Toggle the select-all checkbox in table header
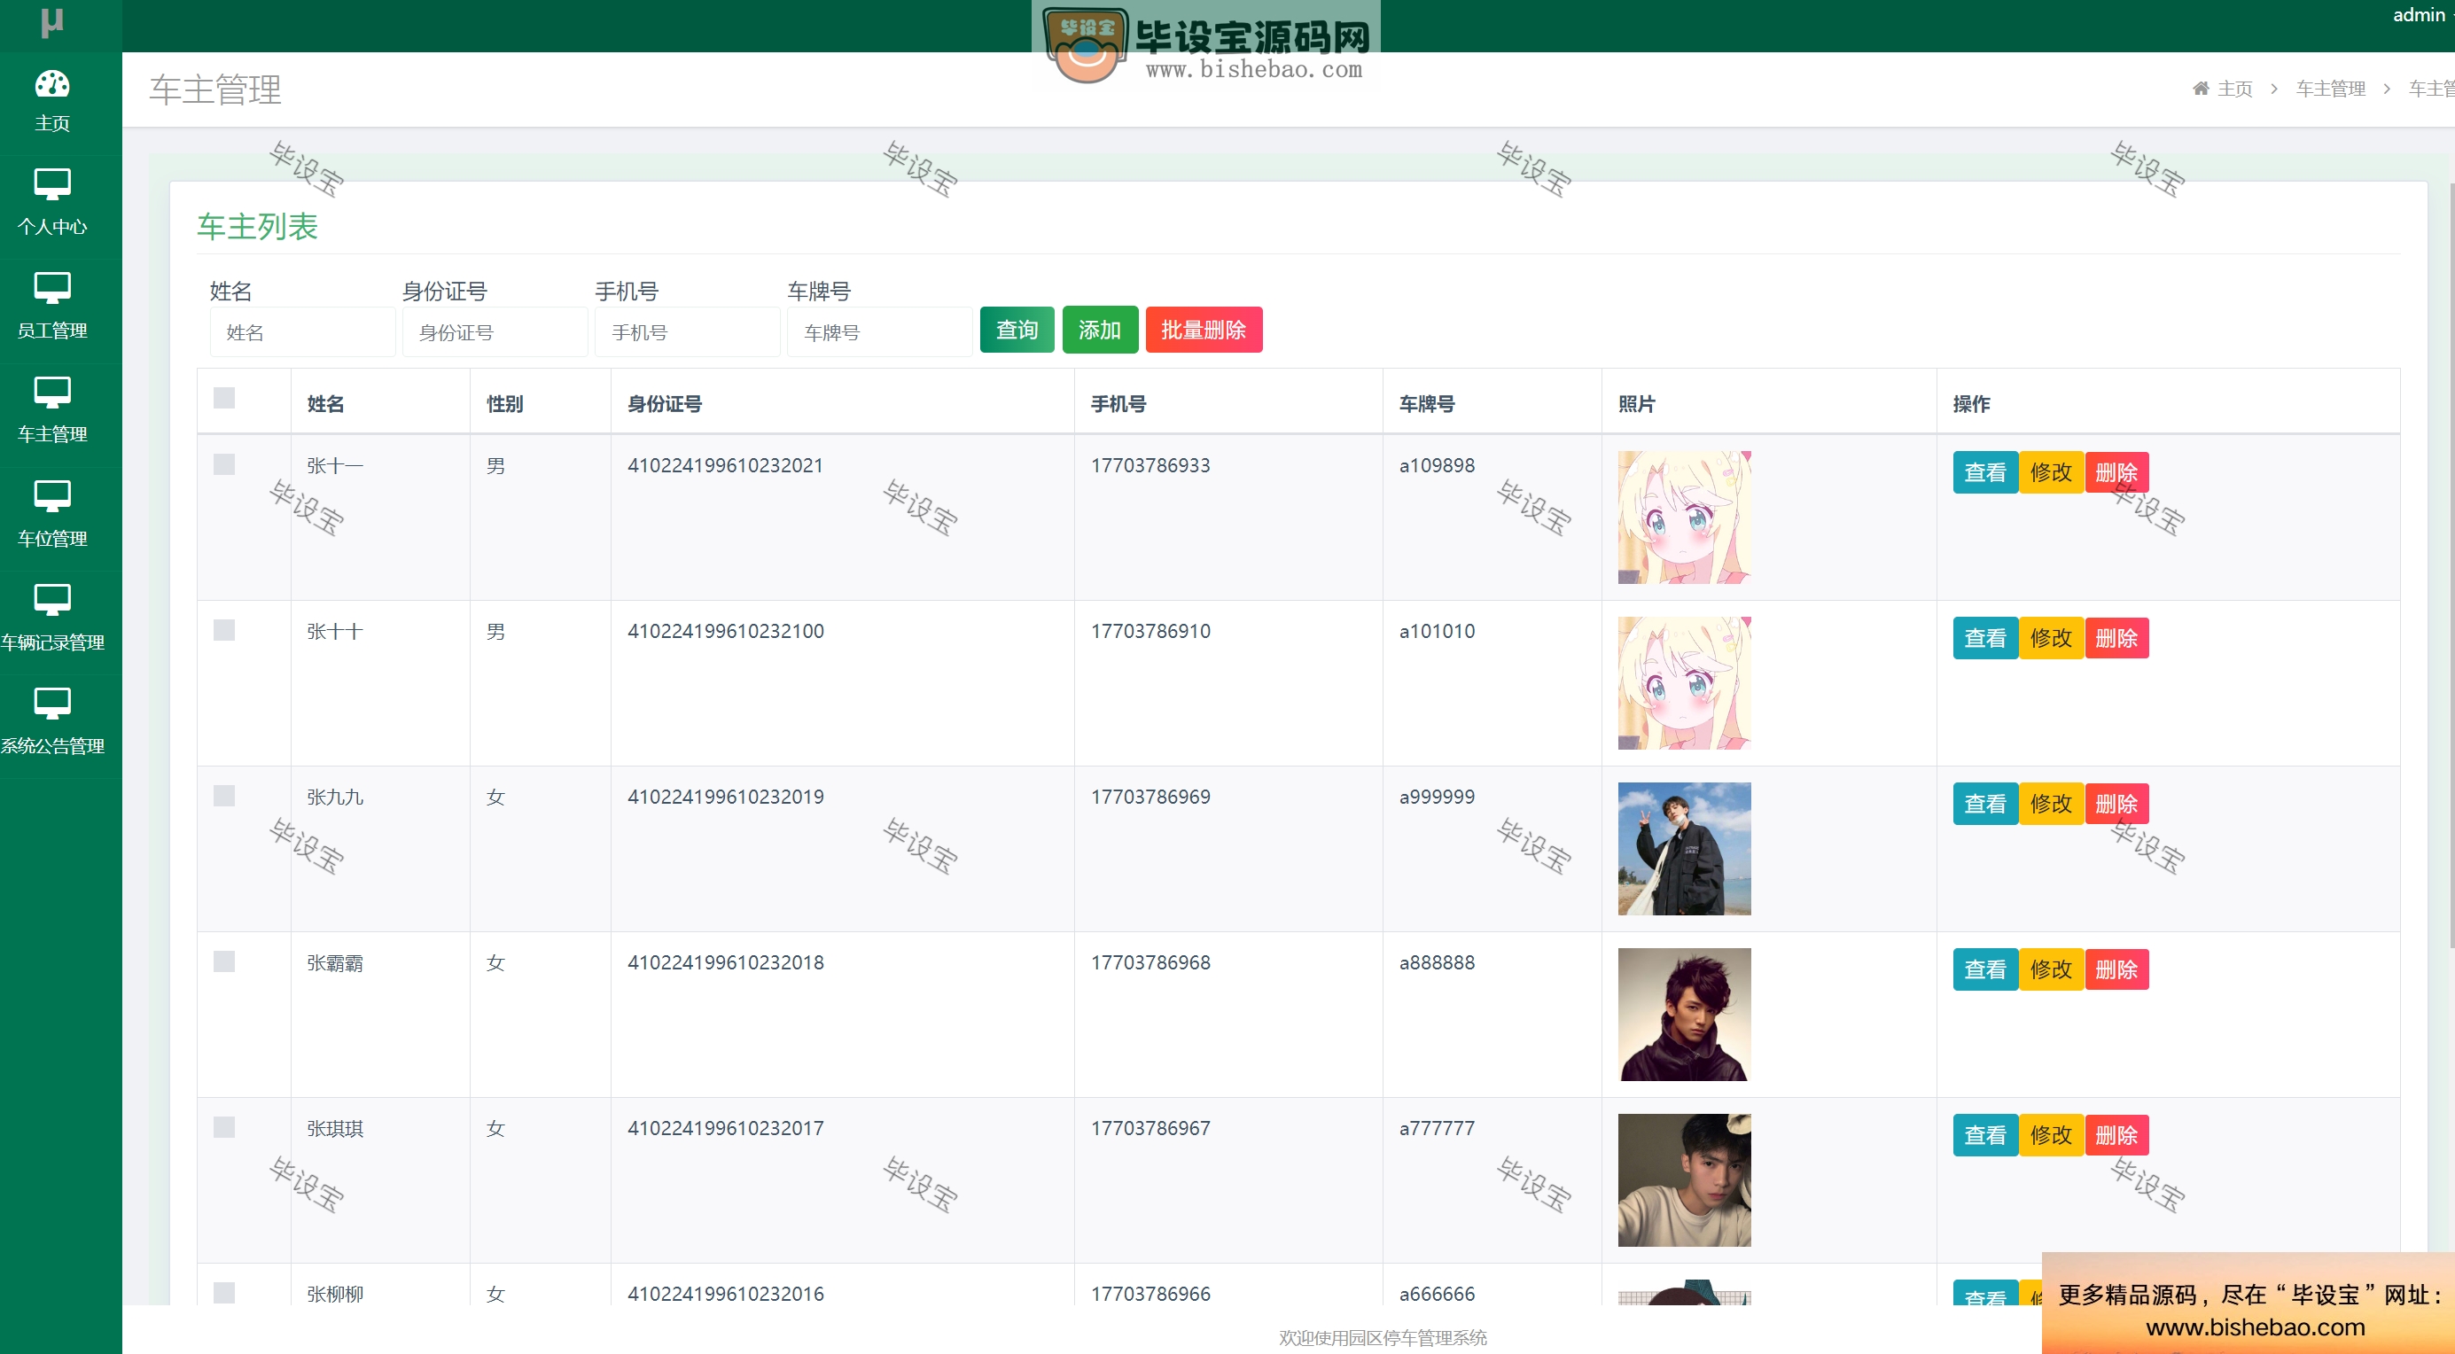This screenshot has height=1354, width=2455. point(224,397)
